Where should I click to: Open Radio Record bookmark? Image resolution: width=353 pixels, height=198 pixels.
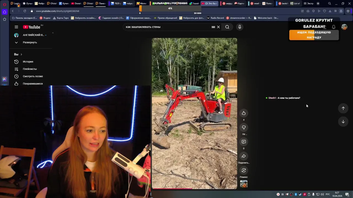[x=215, y=18]
